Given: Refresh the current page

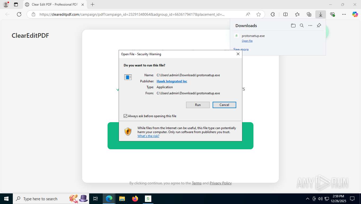Looking at the screenshot, I should tap(19, 14).
